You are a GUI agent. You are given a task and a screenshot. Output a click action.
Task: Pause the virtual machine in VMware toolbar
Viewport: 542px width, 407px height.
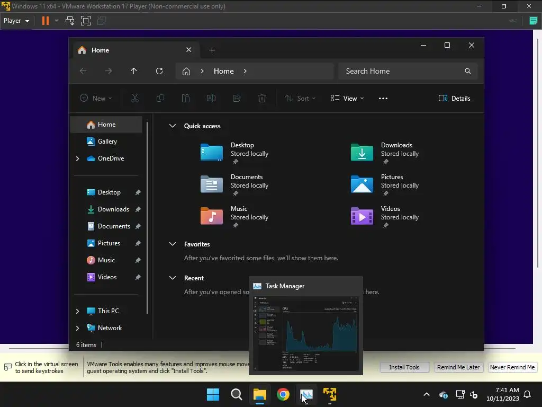[x=46, y=21]
